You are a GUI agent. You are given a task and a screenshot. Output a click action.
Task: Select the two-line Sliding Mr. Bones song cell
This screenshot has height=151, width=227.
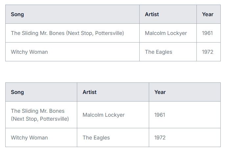(x=41, y=115)
